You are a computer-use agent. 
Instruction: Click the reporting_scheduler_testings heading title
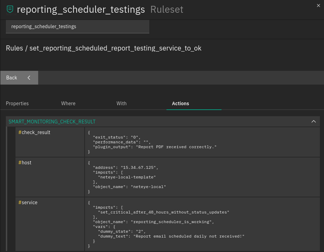[81, 10]
